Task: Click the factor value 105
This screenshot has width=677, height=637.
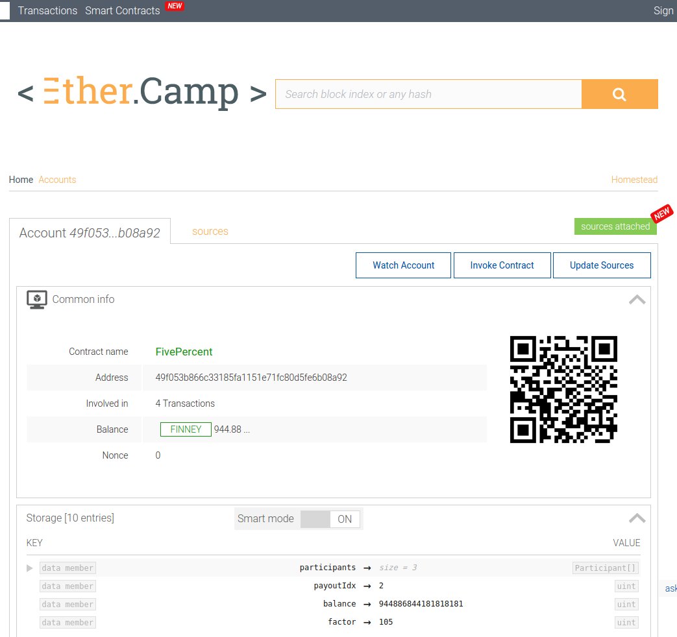Action: click(x=386, y=622)
